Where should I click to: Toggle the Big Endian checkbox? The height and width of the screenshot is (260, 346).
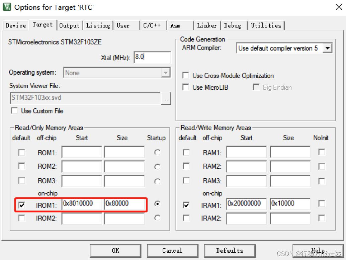[x=256, y=87]
